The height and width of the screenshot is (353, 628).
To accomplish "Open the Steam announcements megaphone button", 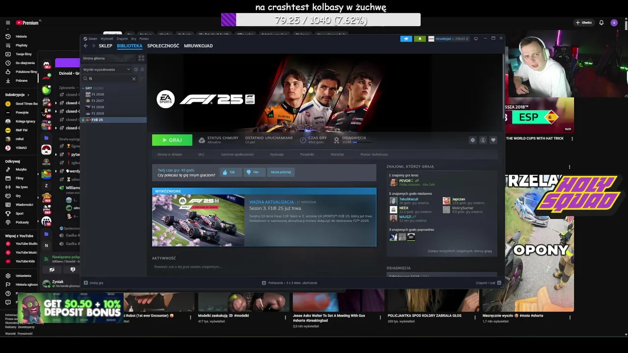I will coord(406,39).
